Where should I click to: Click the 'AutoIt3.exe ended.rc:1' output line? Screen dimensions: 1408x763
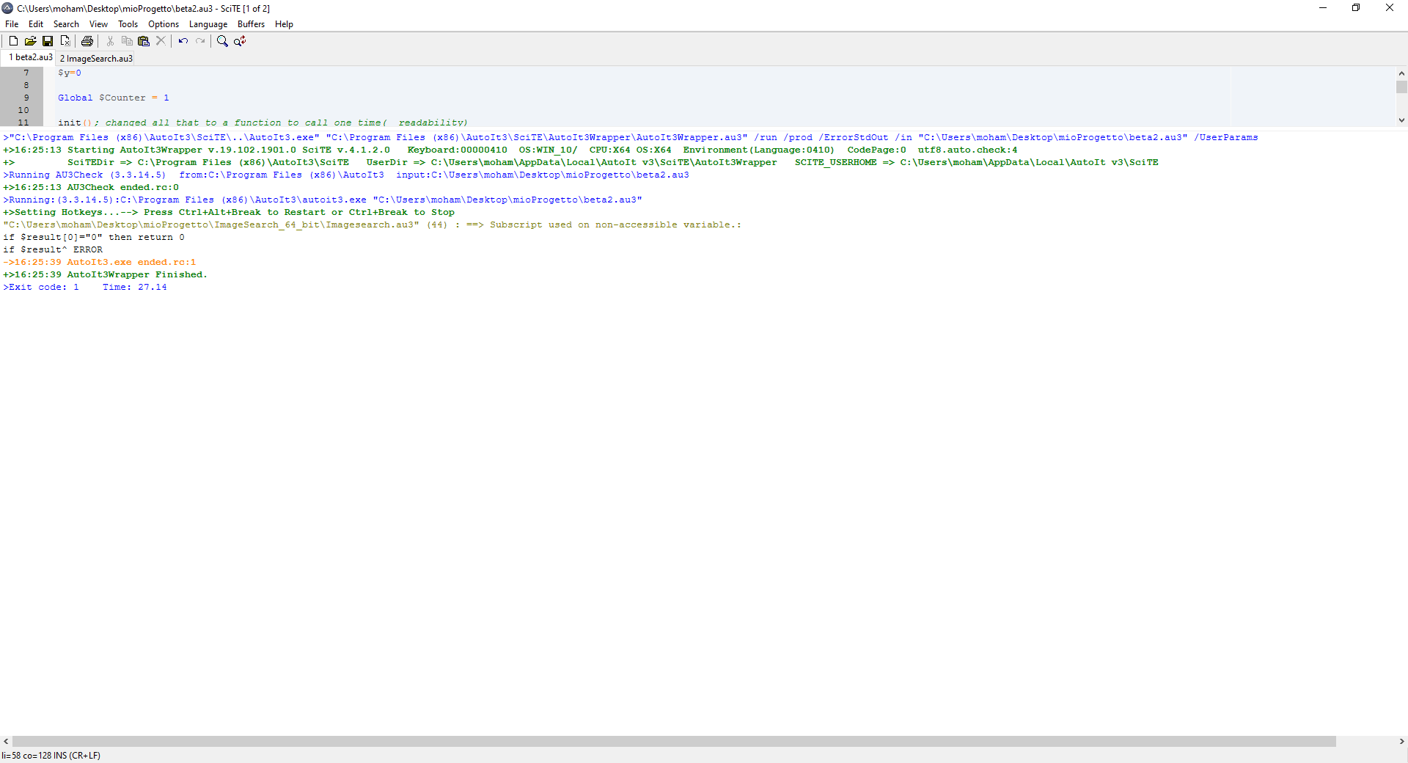(99, 262)
